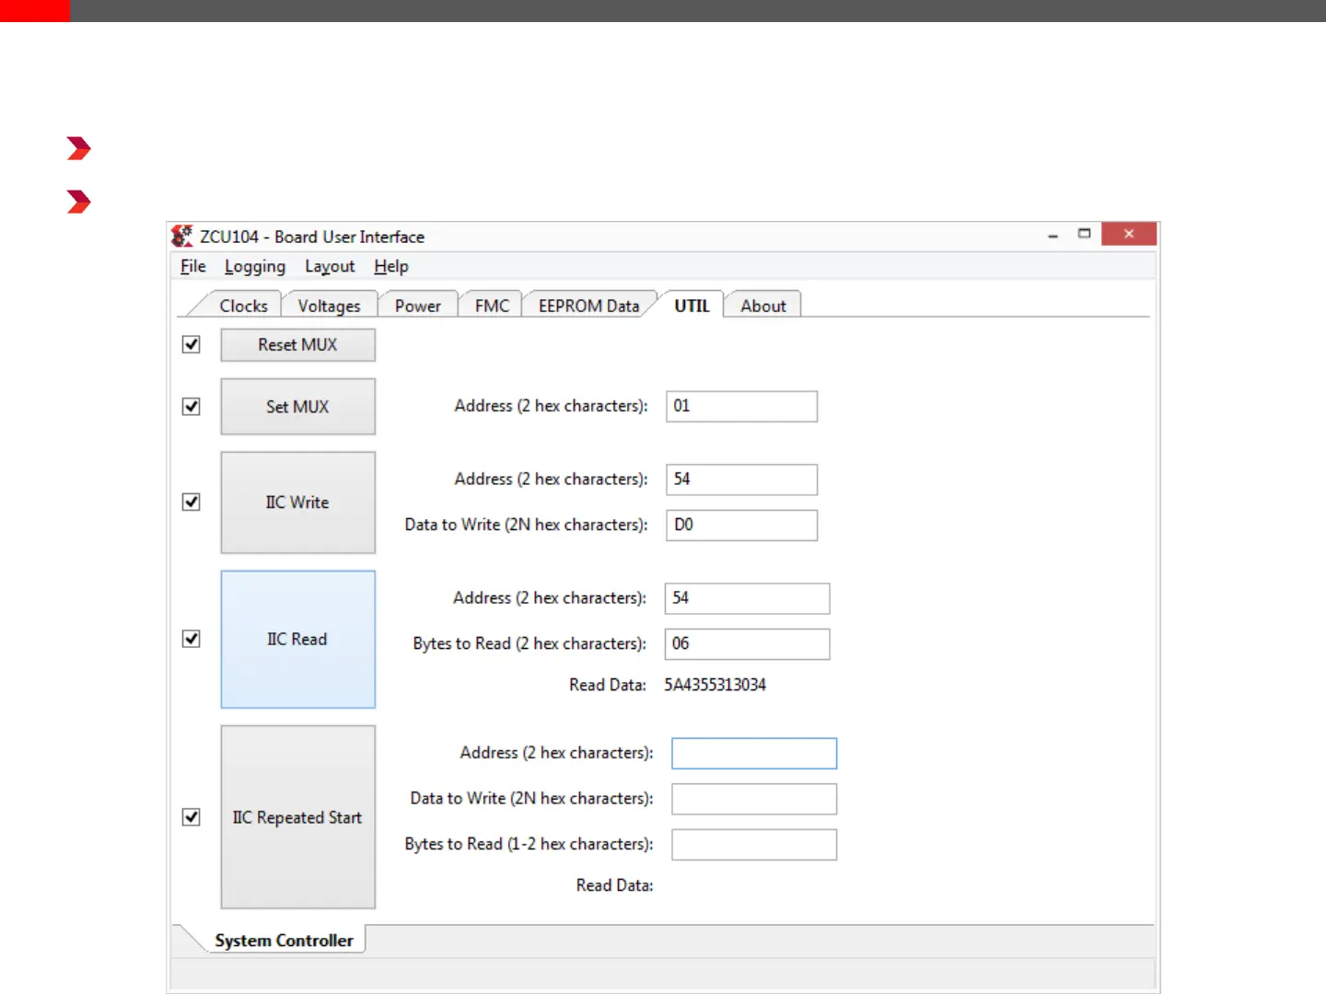1326x994 pixels.
Task: Toggle the IIC Repeated Start checkbox
Action: click(x=192, y=817)
